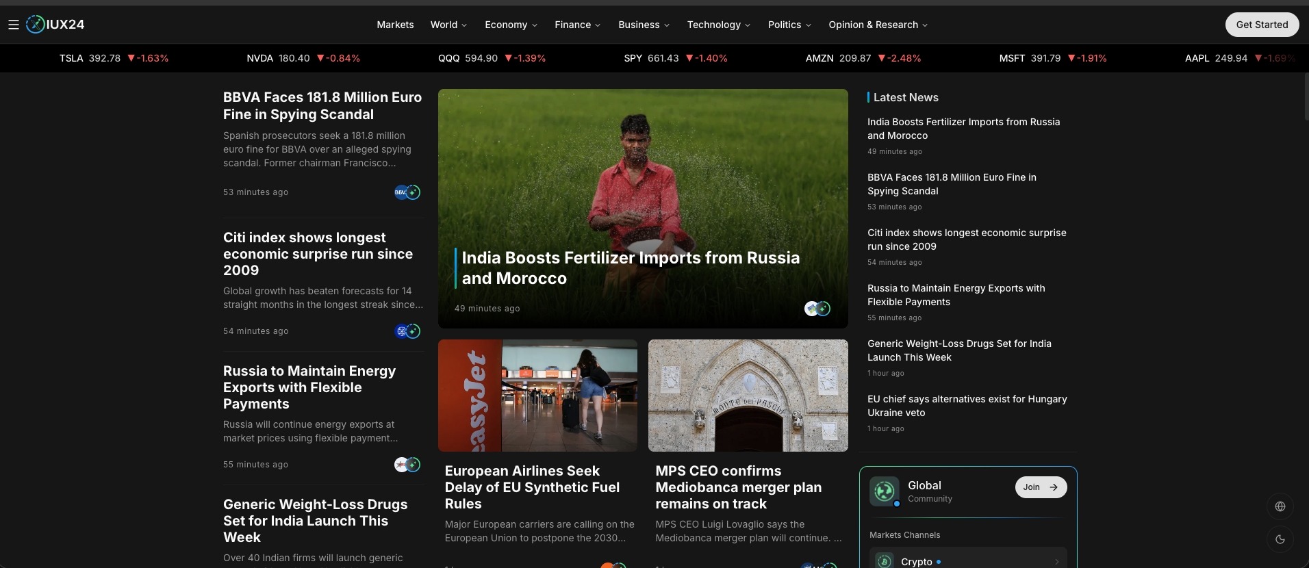1309x568 pixels.
Task: Expand the Politics dropdown menu
Action: pyautogui.click(x=789, y=25)
